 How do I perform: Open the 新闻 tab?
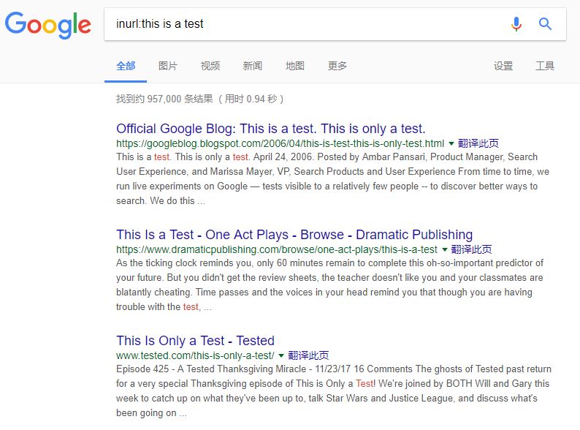tap(252, 66)
